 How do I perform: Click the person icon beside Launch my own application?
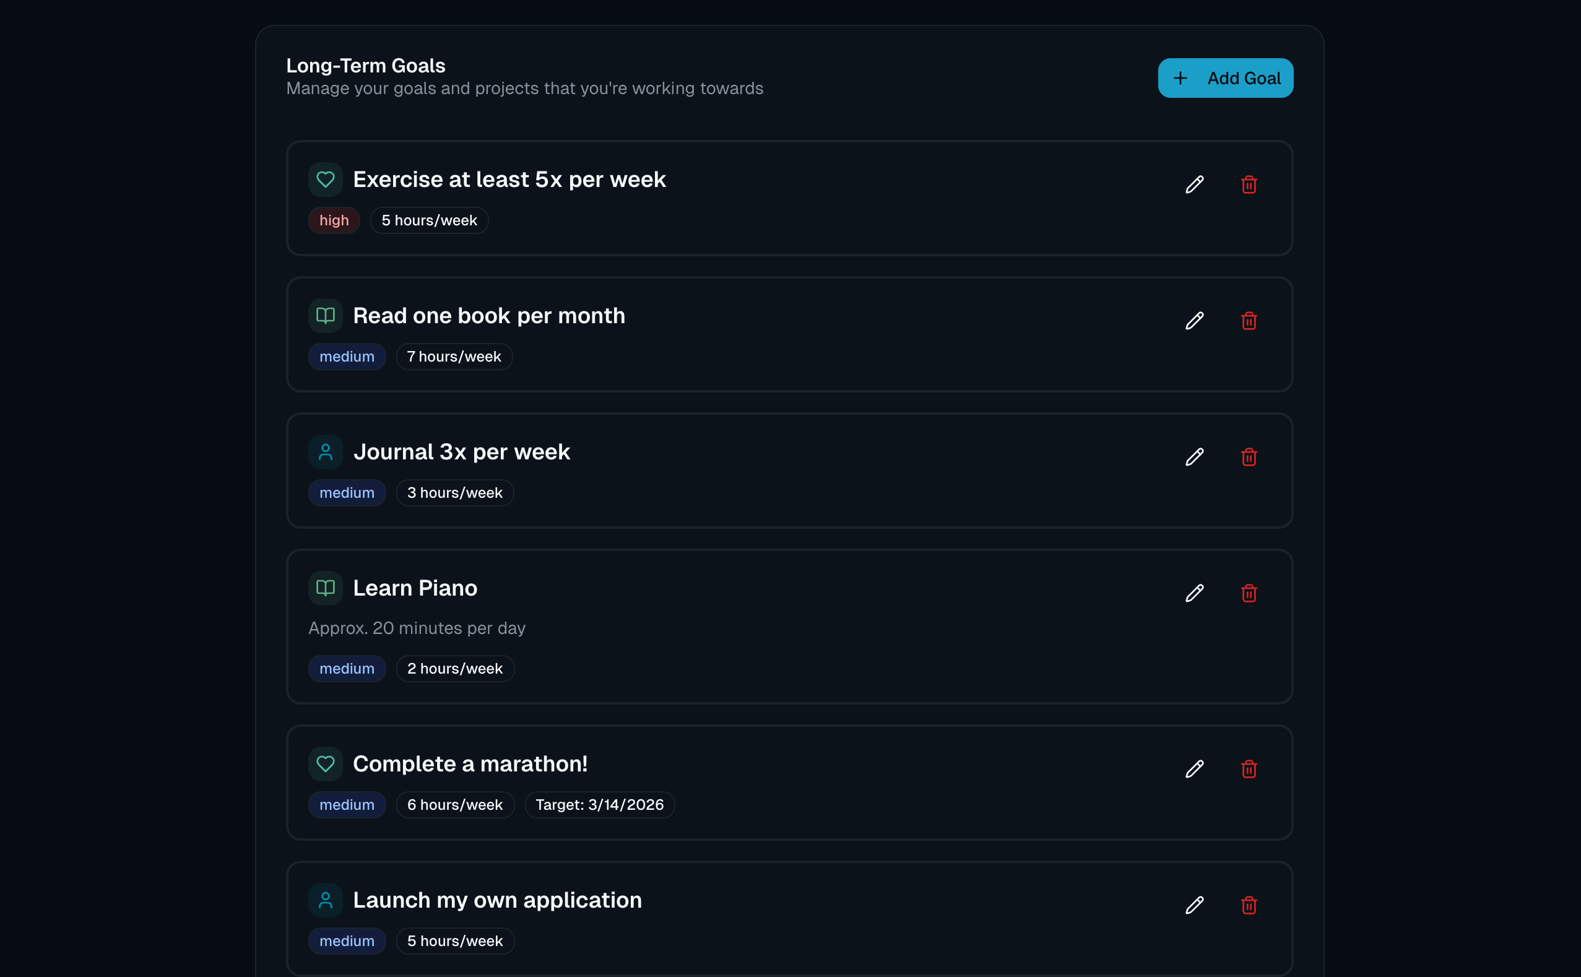click(326, 900)
